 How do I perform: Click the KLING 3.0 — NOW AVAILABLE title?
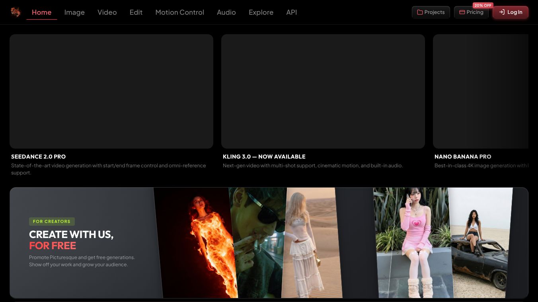click(264, 157)
